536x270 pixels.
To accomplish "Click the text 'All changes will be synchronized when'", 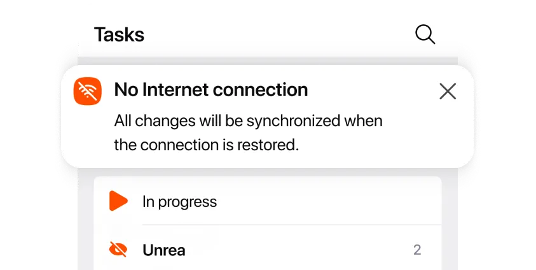I will coord(248,120).
